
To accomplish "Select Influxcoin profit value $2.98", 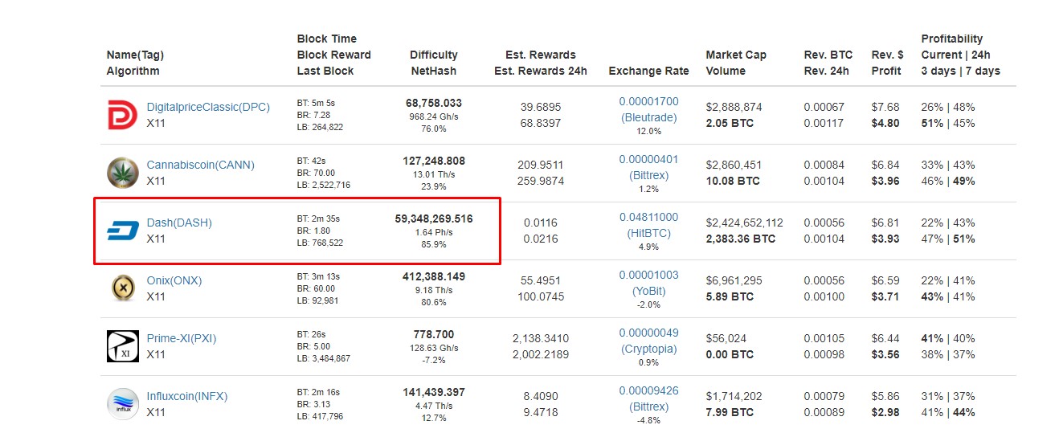I will tap(885, 412).
